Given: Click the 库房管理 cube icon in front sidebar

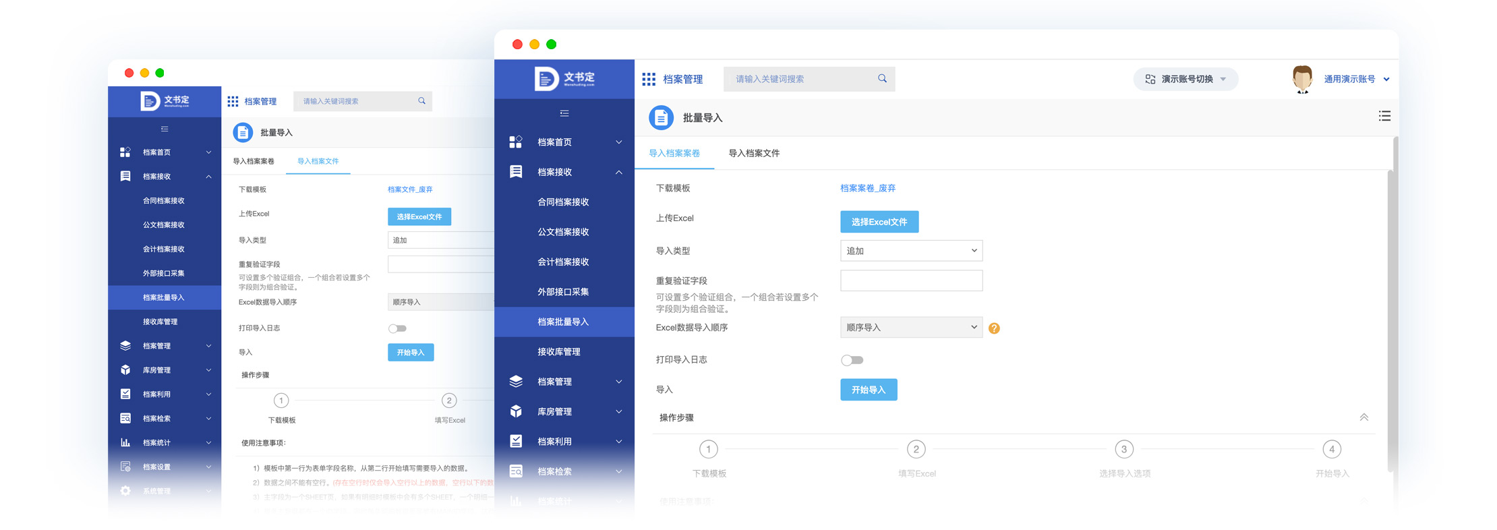Looking at the screenshot, I should coord(516,411).
